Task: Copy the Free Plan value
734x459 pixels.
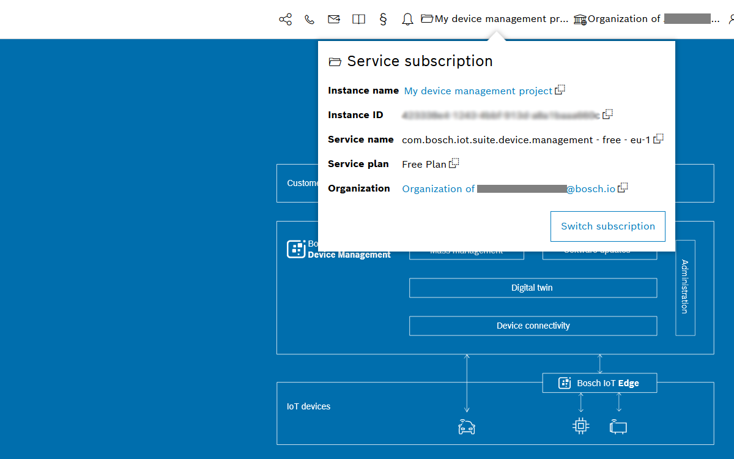Action: (454, 163)
